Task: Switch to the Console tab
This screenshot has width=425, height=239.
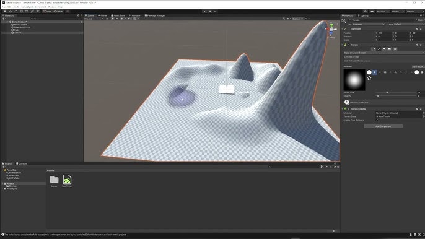Action: [22, 163]
